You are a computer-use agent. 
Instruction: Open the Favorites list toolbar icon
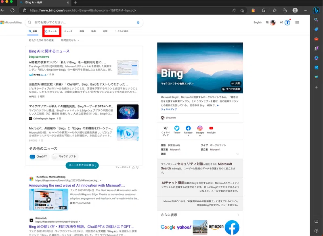point(275,10)
